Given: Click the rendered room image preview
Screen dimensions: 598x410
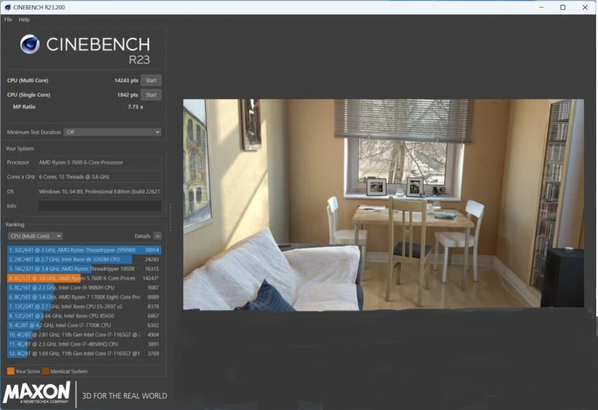Looking at the screenshot, I should [383, 205].
